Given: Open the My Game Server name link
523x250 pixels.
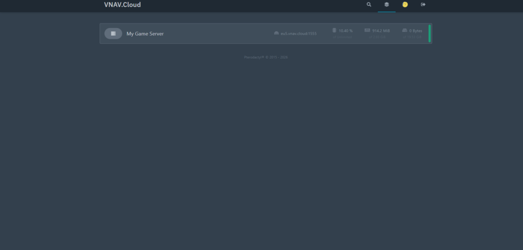Looking at the screenshot, I should pyautogui.click(x=145, y=34).
